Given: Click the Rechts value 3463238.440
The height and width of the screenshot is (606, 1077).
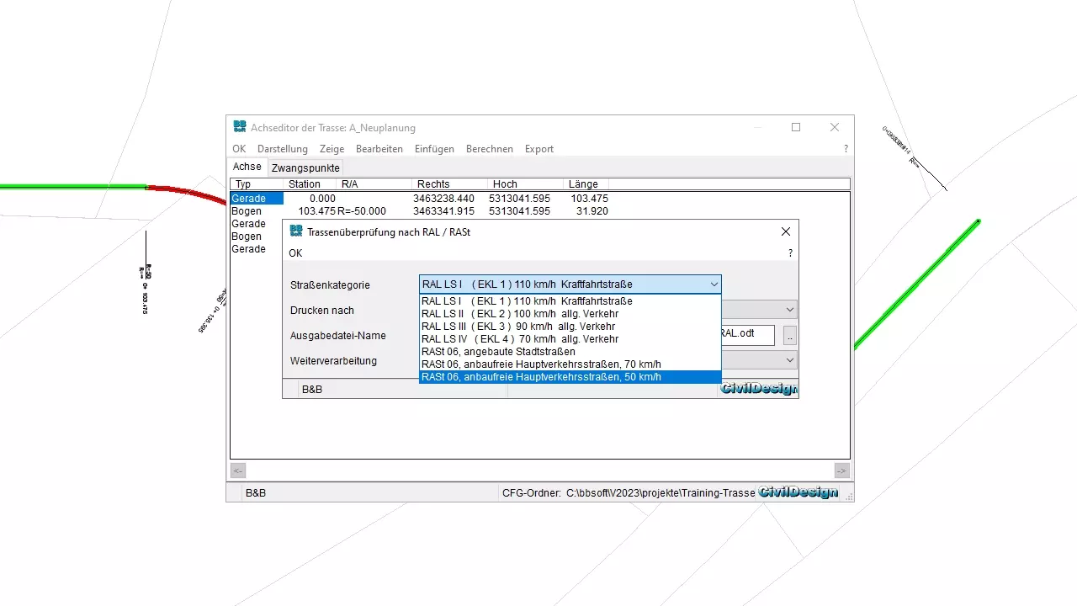Looking at the screenshot, I should tap(443, 199).
